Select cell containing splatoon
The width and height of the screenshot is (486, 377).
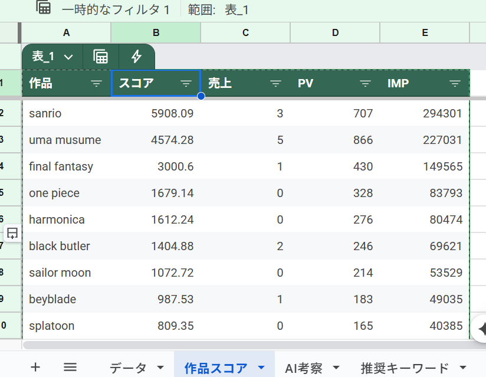tap(66, 326)
